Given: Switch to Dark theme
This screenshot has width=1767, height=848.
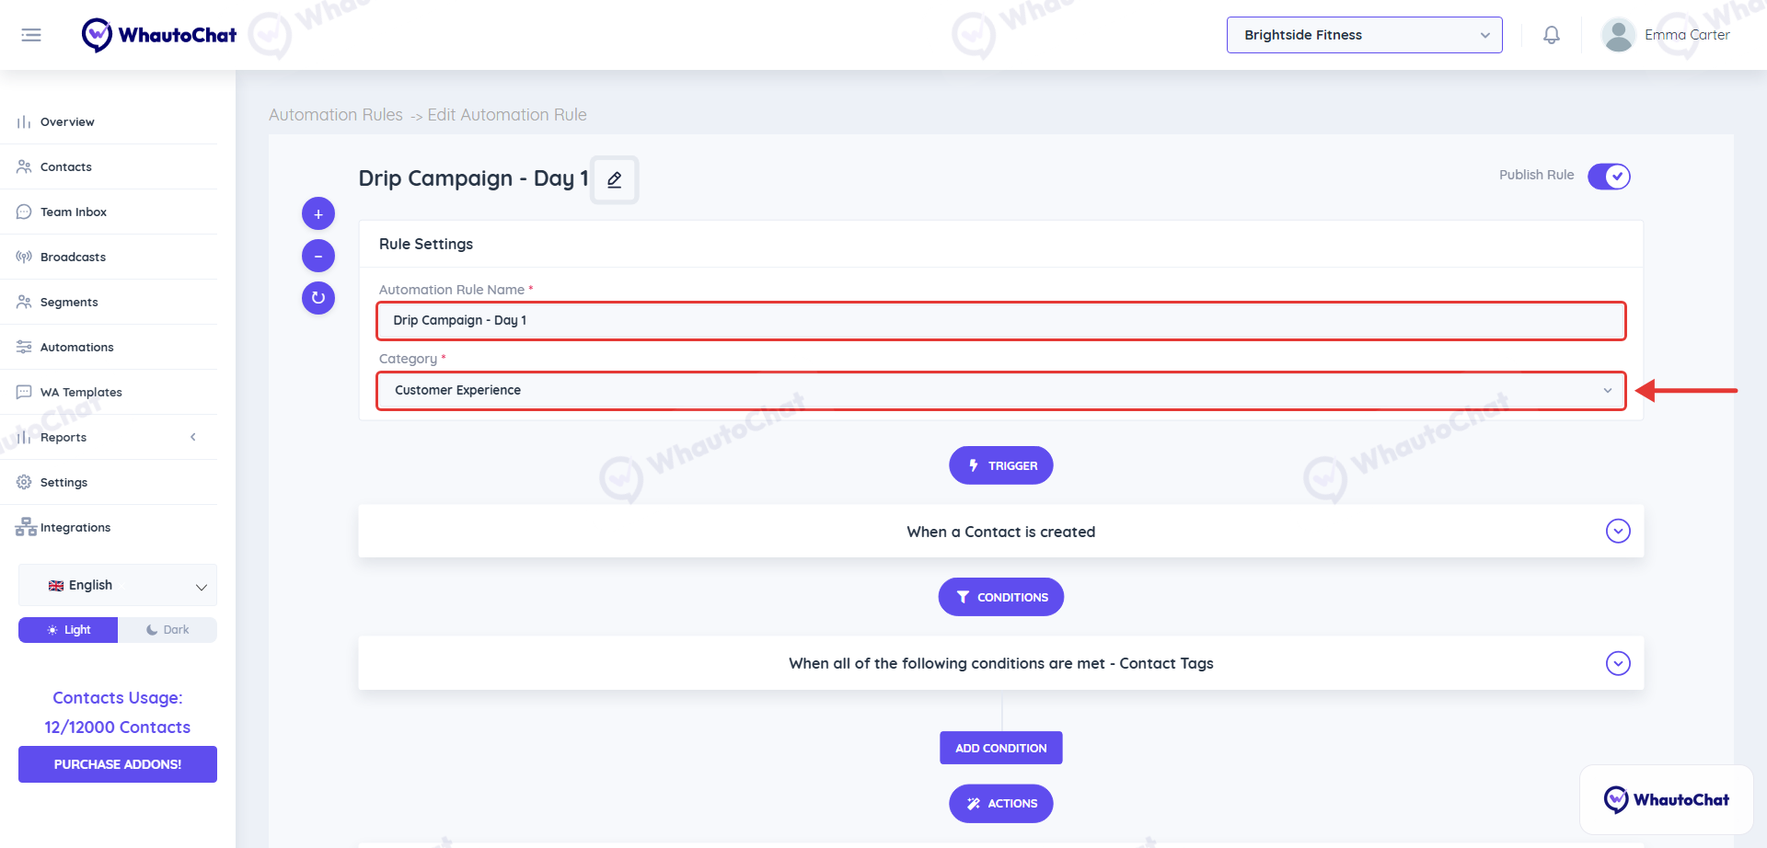Looking at the screenshot, I should [167, 630].
